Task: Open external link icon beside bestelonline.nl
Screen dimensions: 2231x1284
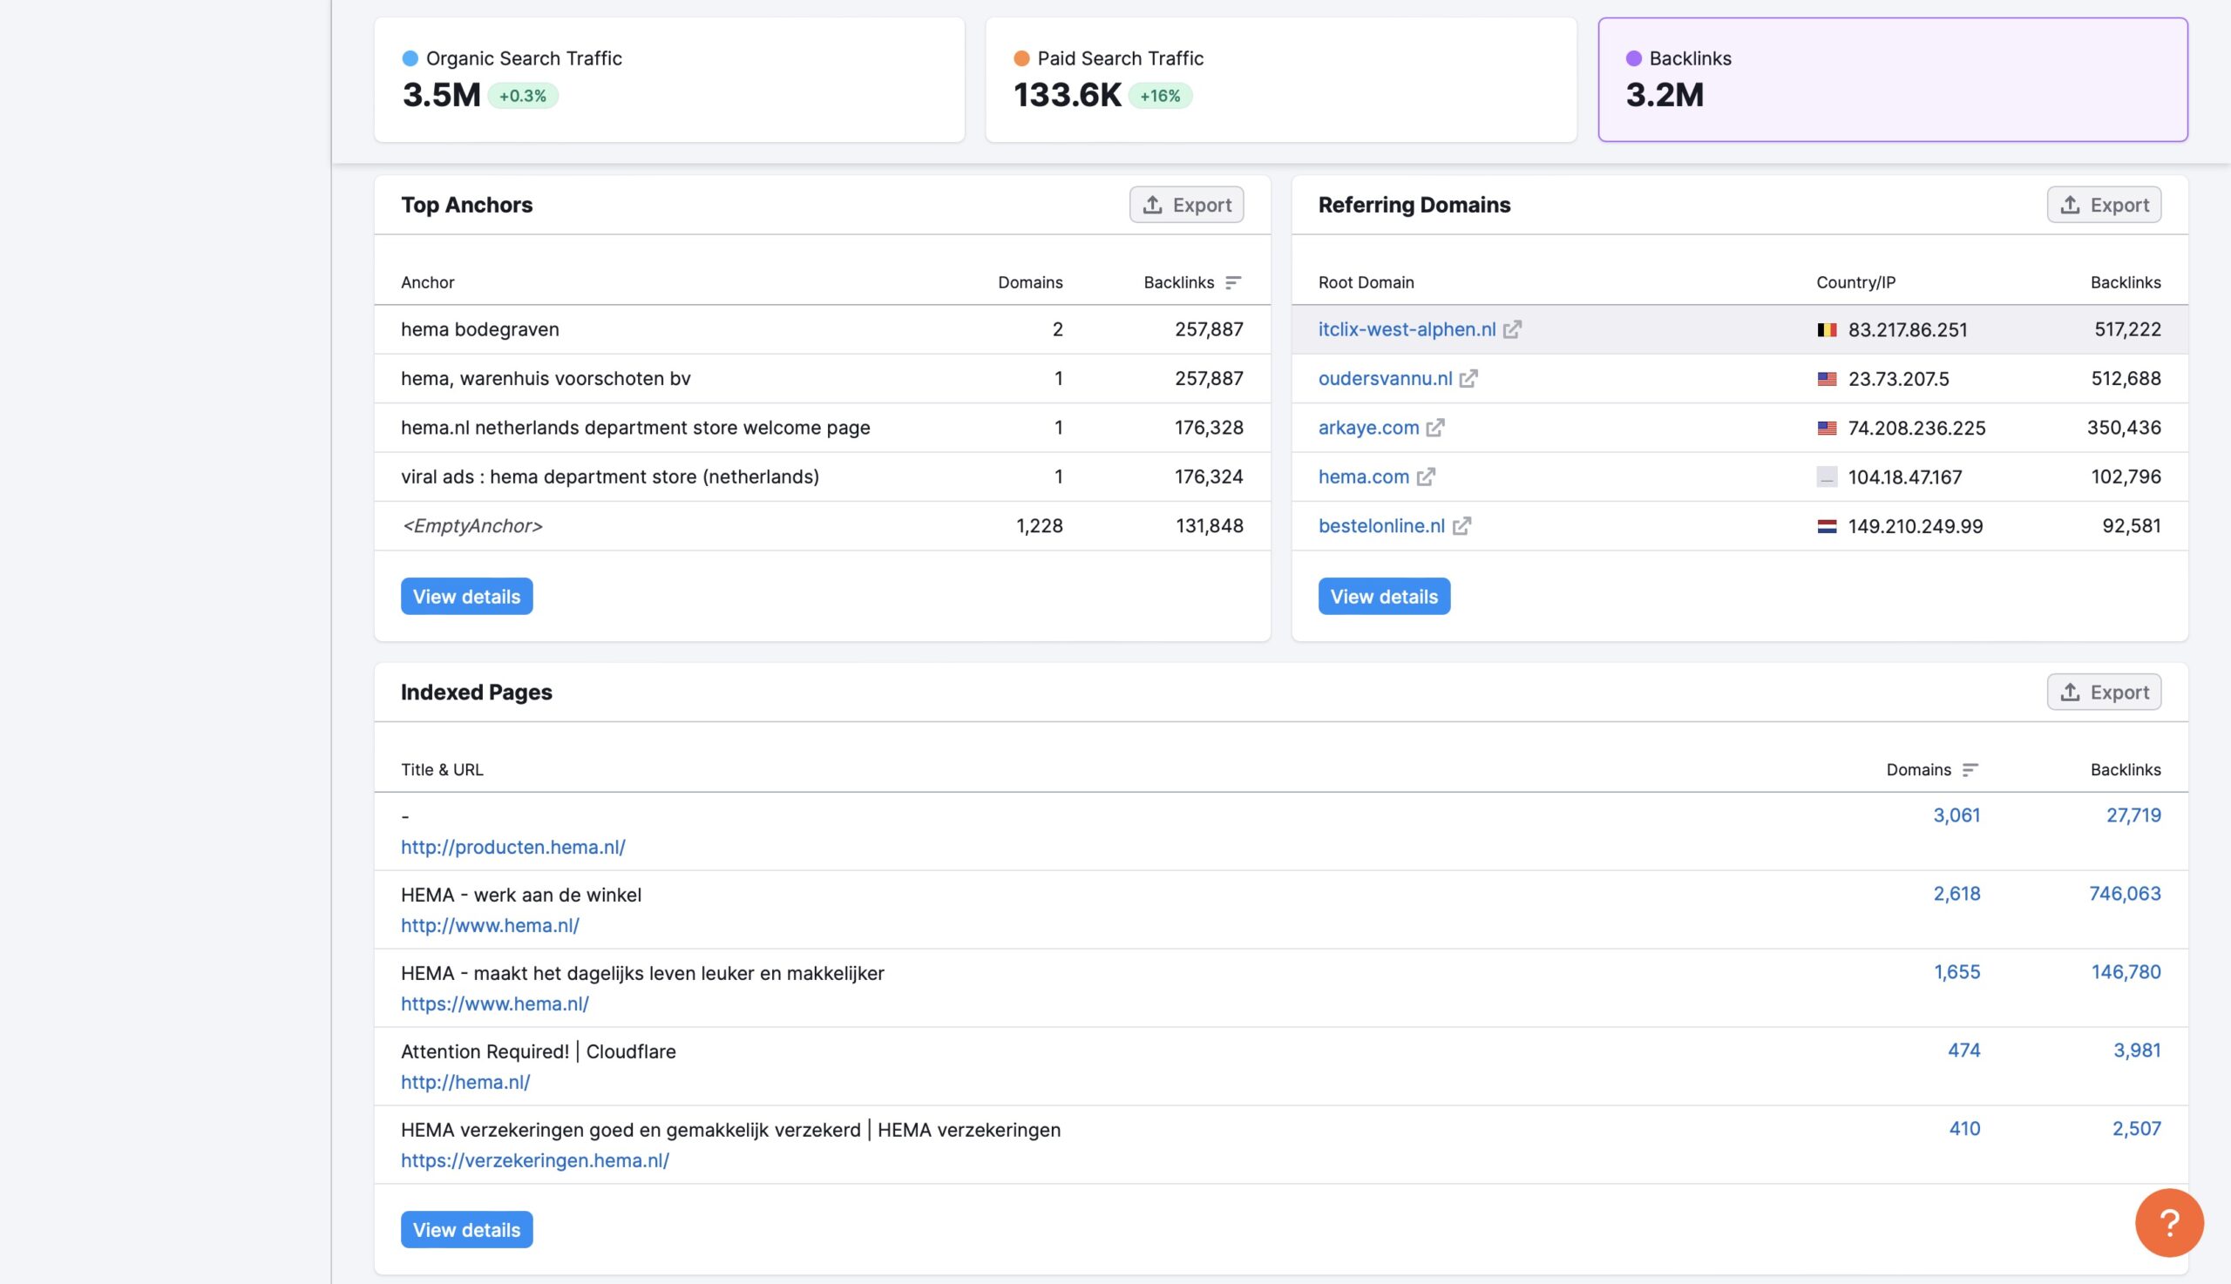Action: [x=1461, y=525]
